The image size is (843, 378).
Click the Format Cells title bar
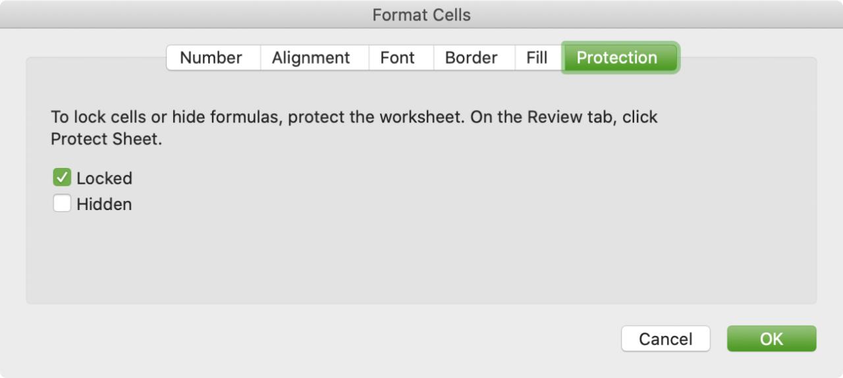coord(421,14)
